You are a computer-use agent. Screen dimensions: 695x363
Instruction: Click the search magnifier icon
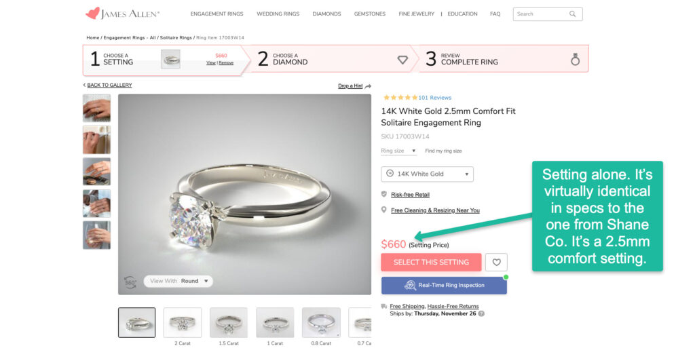point(573,14)
